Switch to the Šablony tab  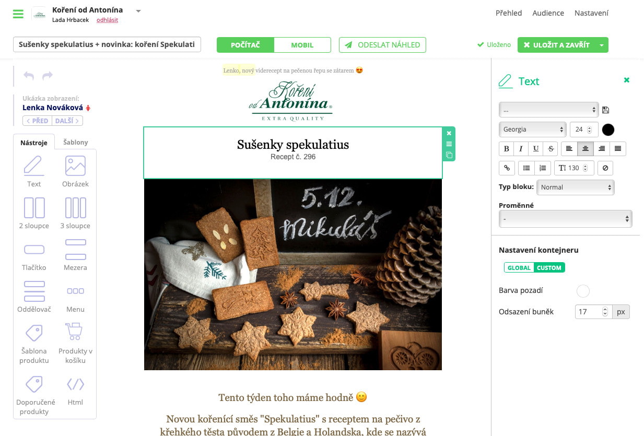coord(76,142)
